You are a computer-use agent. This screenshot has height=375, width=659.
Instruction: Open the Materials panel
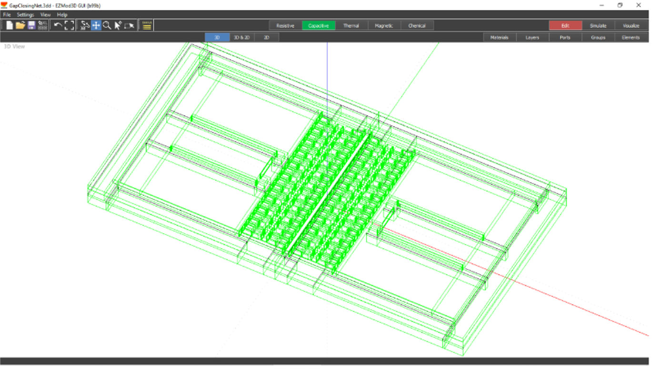(499, 37)
